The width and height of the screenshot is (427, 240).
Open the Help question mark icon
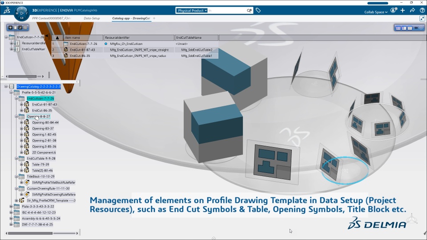(x=422, y=10)
